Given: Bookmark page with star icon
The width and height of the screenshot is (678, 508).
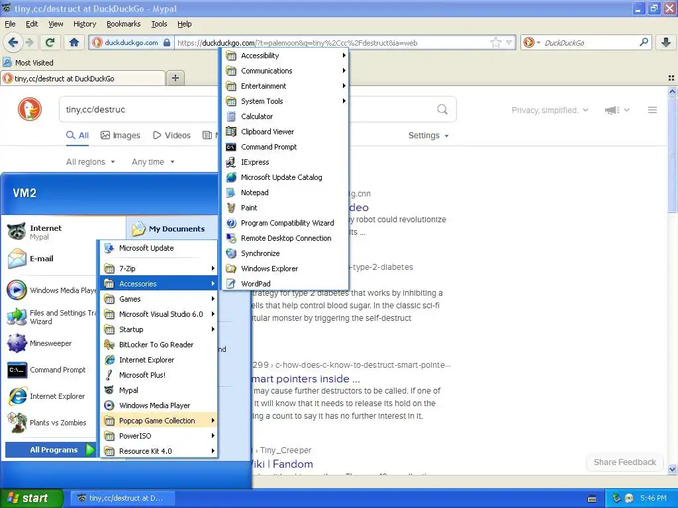Looking at the screenshot, I should [495, 42].
